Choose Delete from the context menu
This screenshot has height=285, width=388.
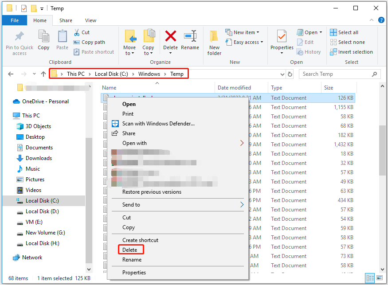click(130, 250)
